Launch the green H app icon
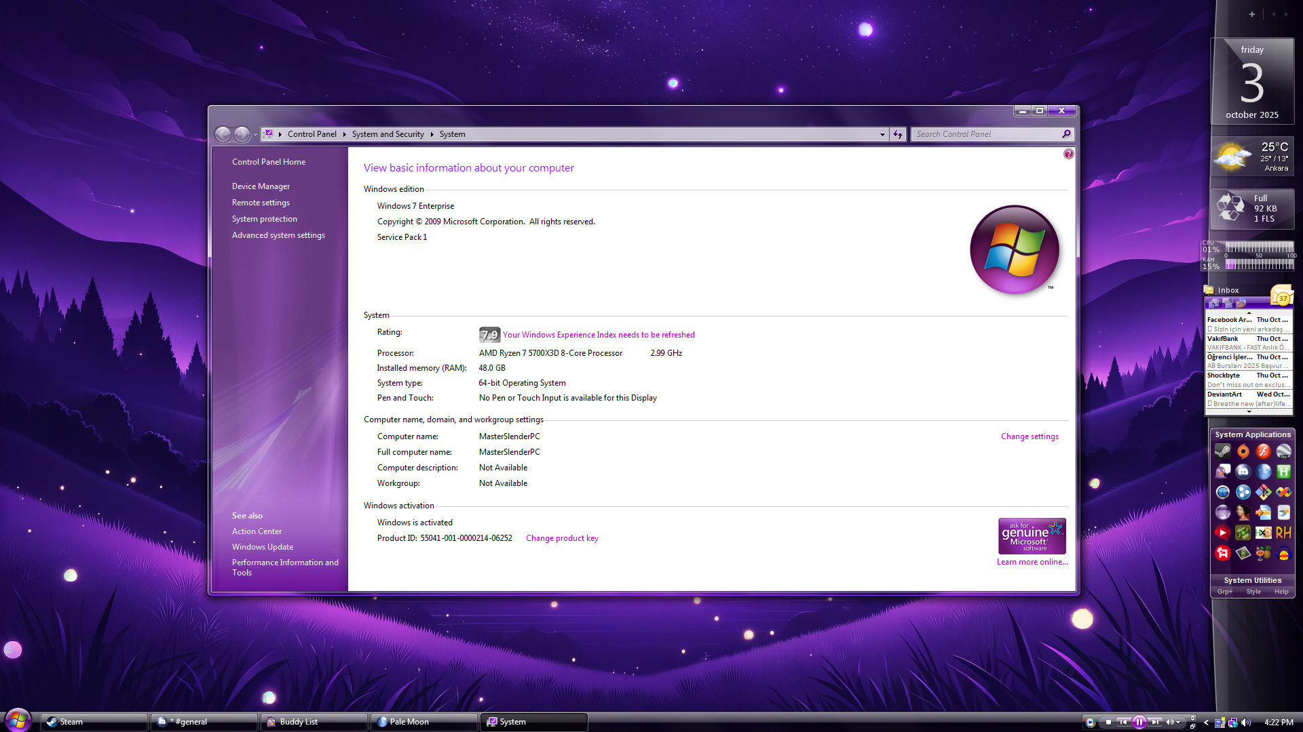Image resolution: width=1303 pixels, height=732 pixels. click(x=1283, y=472)
